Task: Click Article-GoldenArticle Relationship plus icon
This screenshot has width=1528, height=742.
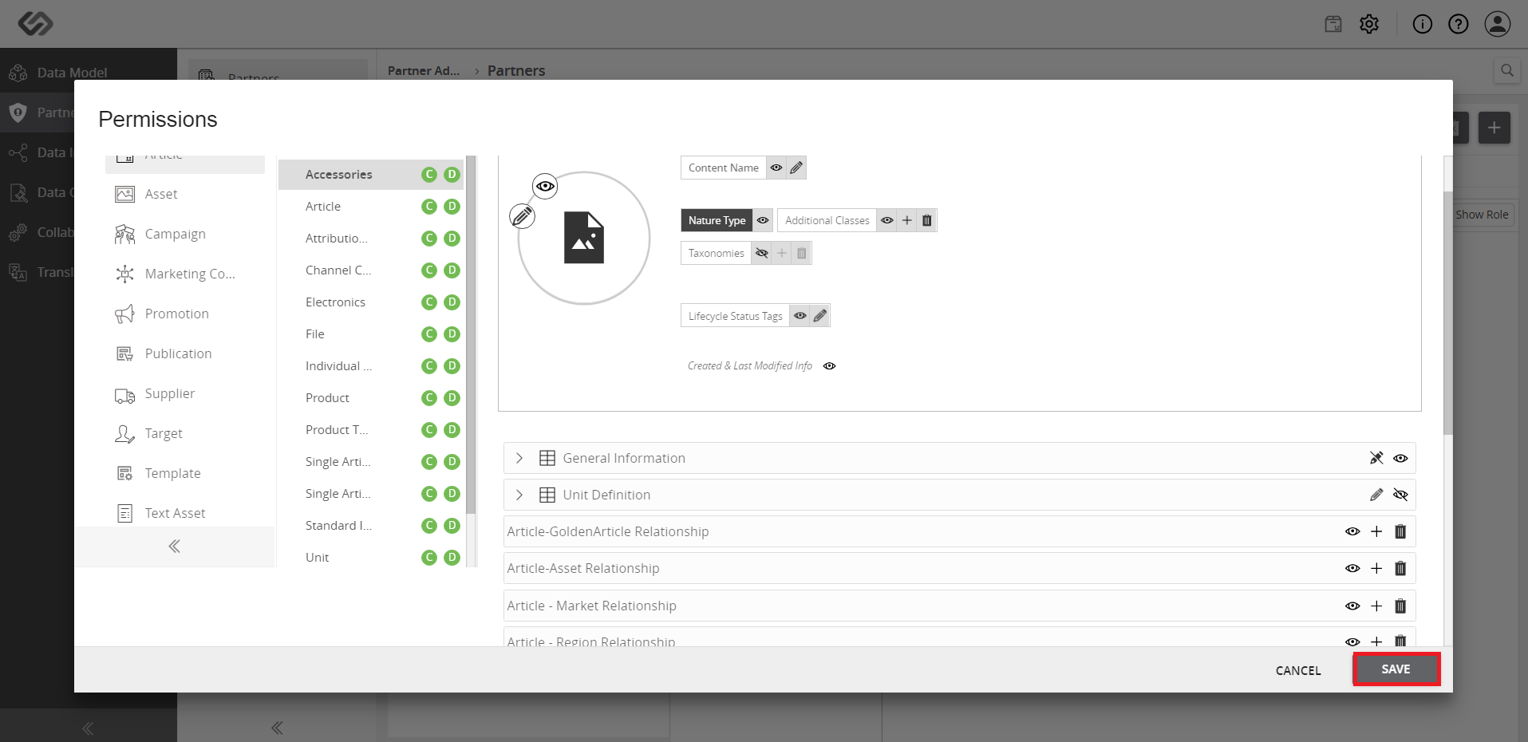Action: coord(1376,531)
